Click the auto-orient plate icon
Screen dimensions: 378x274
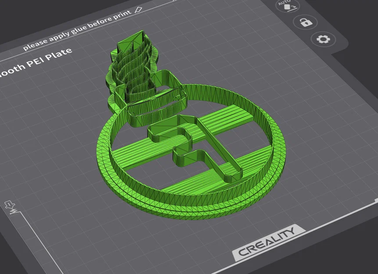288,6
